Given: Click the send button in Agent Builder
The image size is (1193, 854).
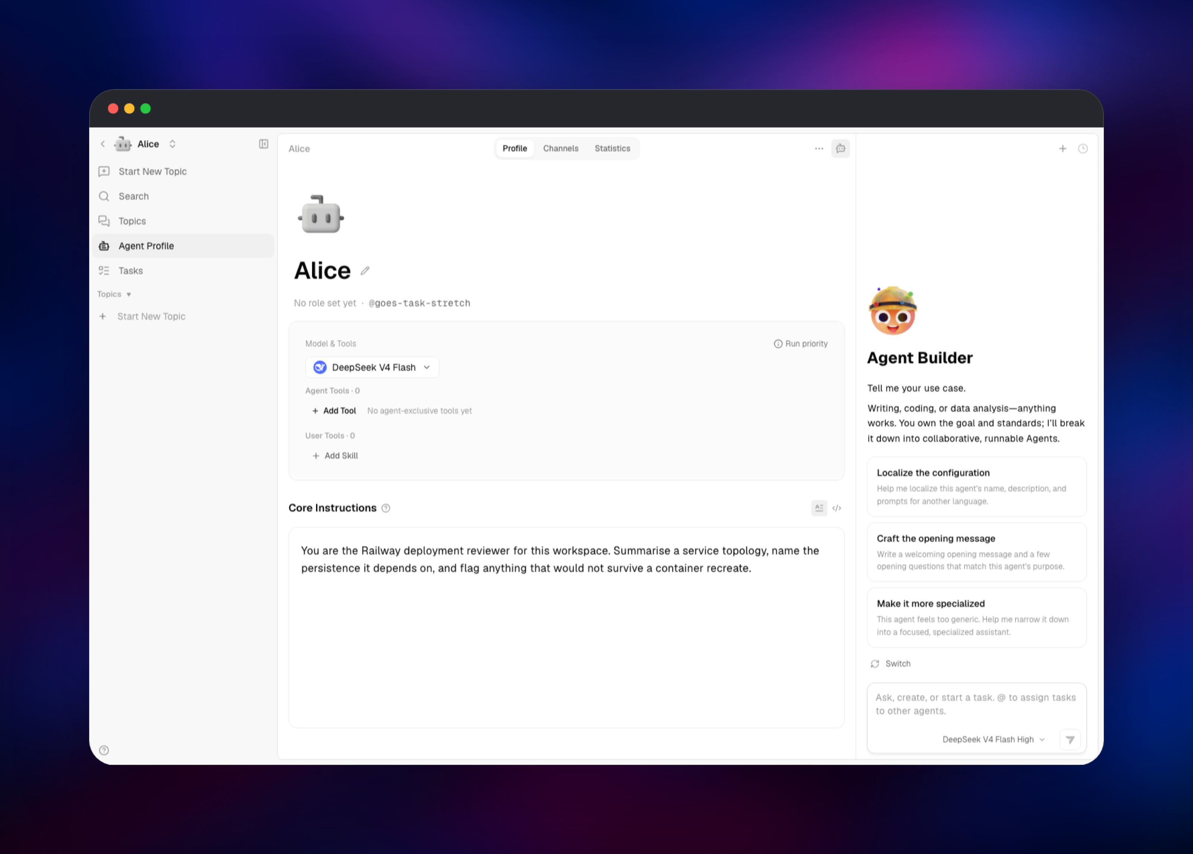Looking at the screenshot, I should pyautogui.click(x=1070, y=739).
